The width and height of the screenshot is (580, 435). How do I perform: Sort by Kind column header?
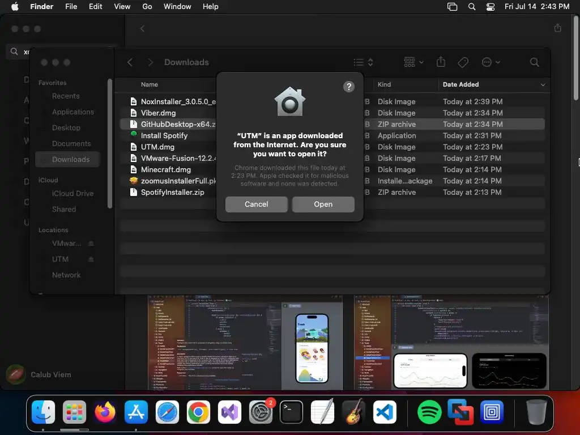point(384,84)
